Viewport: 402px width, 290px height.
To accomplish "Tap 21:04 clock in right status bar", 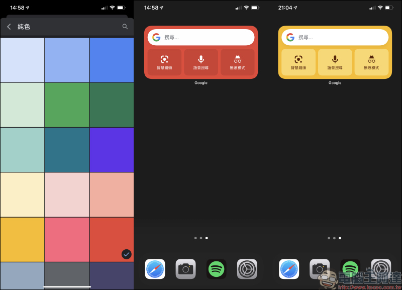I will 285,8.
